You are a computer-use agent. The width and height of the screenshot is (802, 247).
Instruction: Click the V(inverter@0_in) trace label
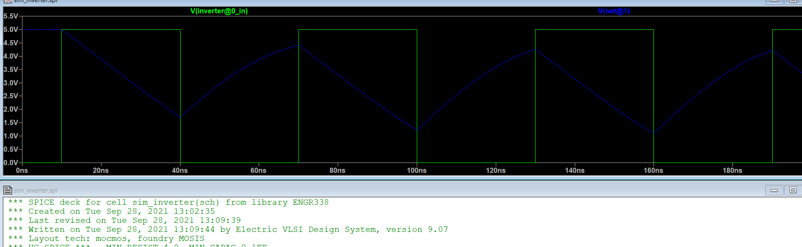click(219, 11)
